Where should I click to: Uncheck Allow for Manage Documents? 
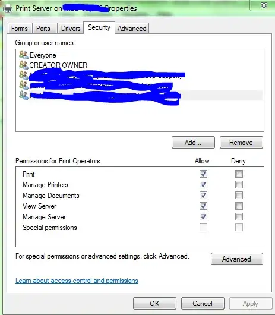[203, 195]
